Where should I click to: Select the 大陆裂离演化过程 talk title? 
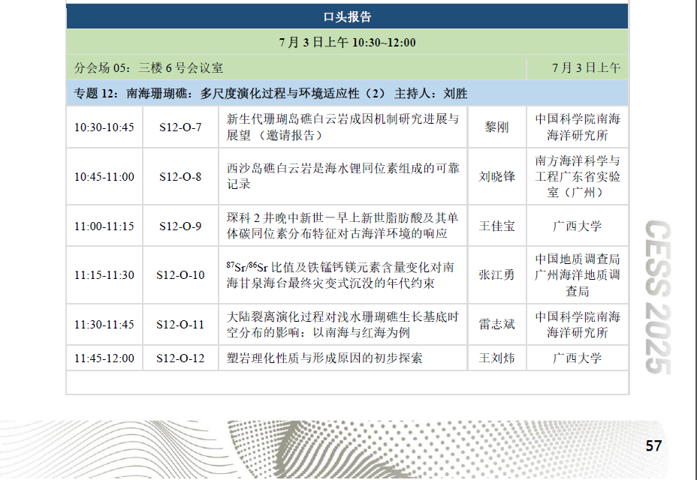342,325
